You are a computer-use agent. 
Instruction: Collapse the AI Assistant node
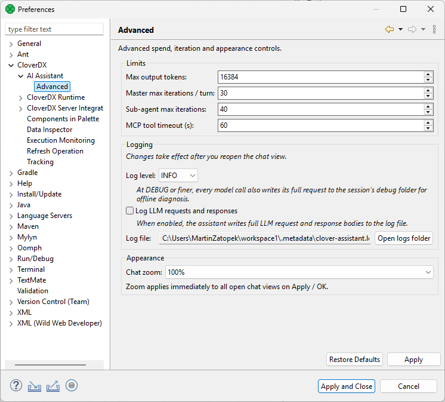21,76
